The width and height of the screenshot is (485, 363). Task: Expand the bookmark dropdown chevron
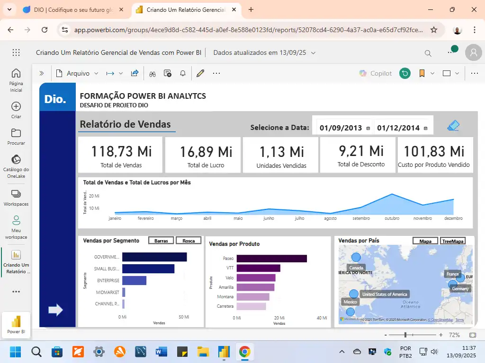[432, 73]
